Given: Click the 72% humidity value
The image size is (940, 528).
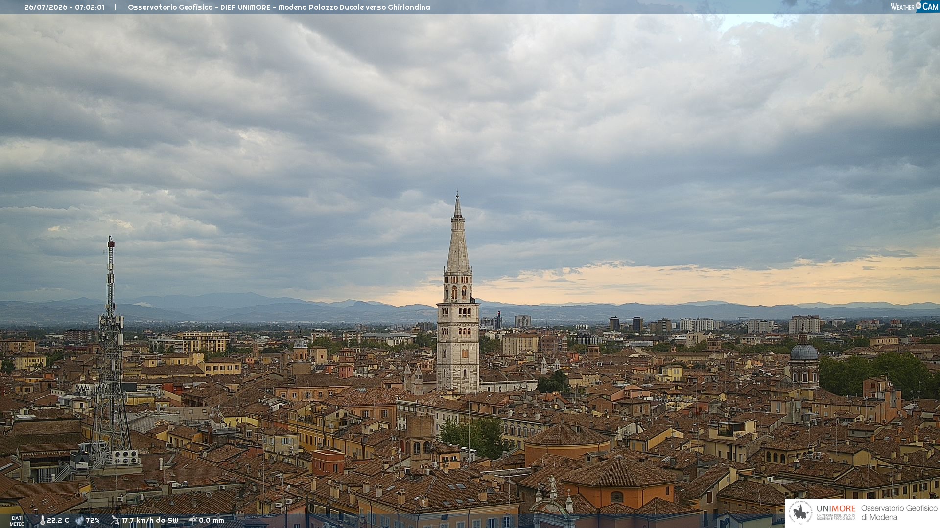Looking at the screenshot, I should click(x=93, y=521).
